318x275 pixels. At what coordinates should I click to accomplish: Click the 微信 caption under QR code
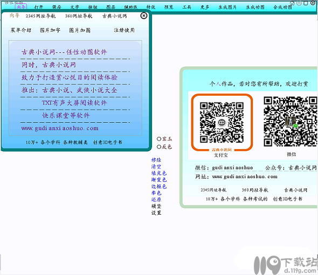pyautogui.click(x=291, y=154)
